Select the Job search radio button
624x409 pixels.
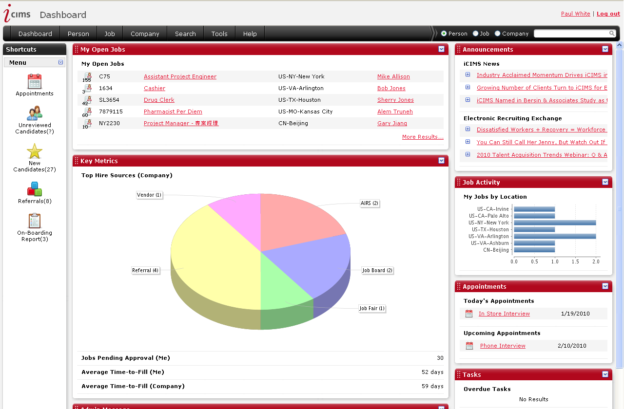(476, 34)
